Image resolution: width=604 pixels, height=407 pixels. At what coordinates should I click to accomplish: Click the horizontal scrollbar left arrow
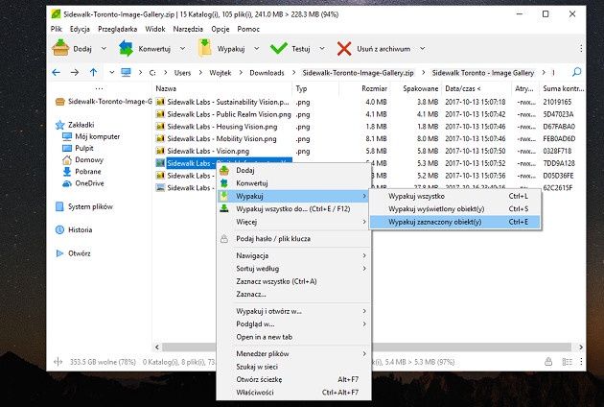(157, 347)
